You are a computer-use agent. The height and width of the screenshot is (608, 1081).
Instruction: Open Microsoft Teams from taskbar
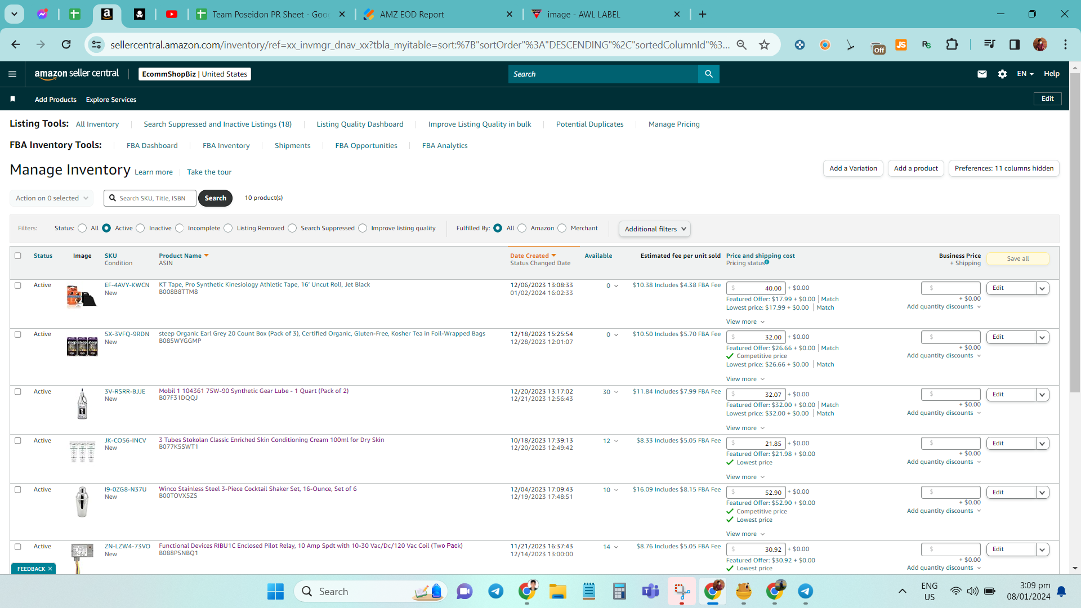tap(650, 591)
